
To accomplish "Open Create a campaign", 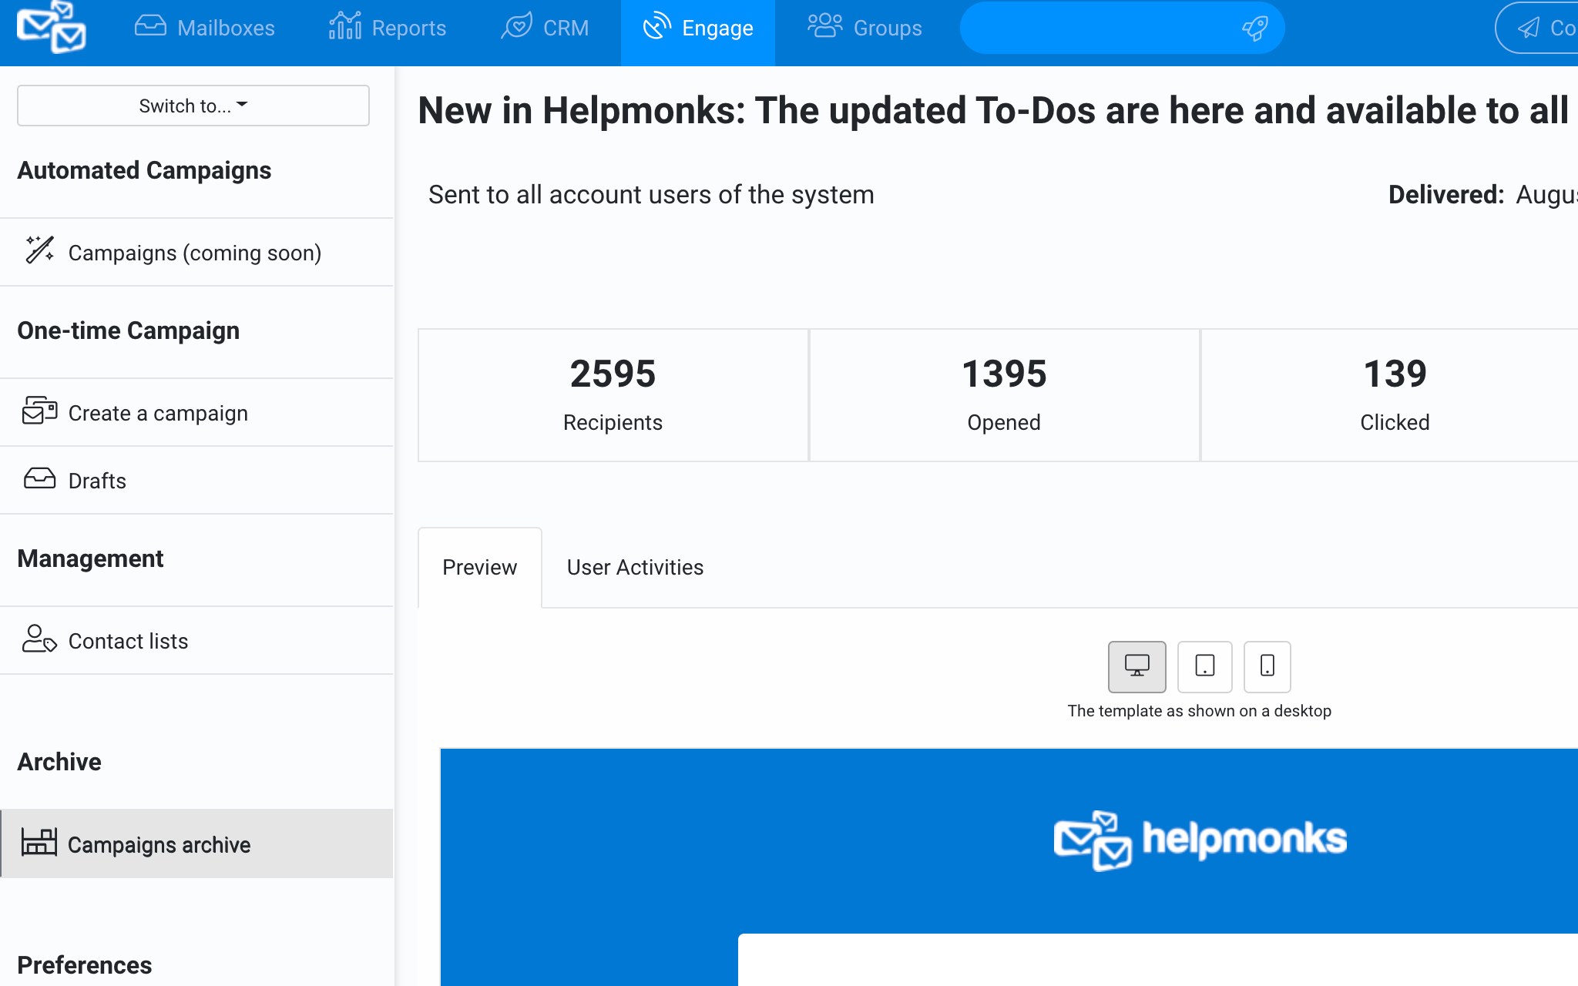I will (x=158, y=413).
